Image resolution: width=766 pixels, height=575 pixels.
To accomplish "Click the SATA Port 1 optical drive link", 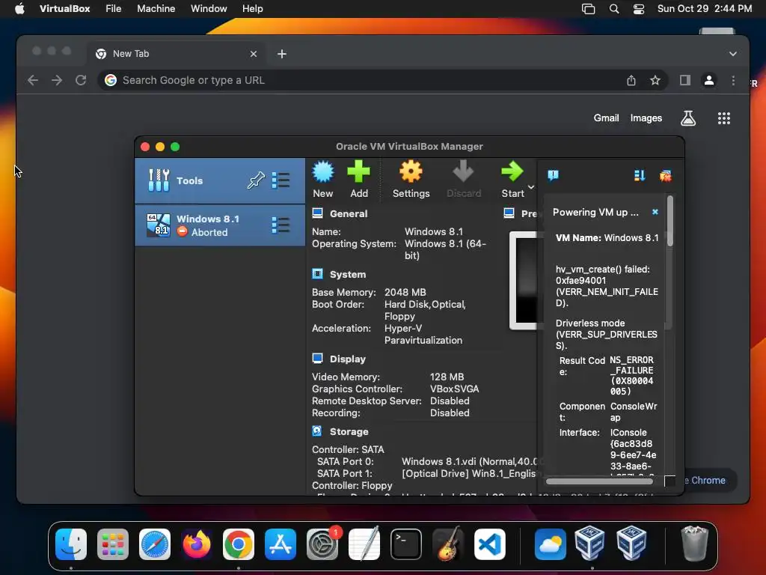I will tap(468, 473).
